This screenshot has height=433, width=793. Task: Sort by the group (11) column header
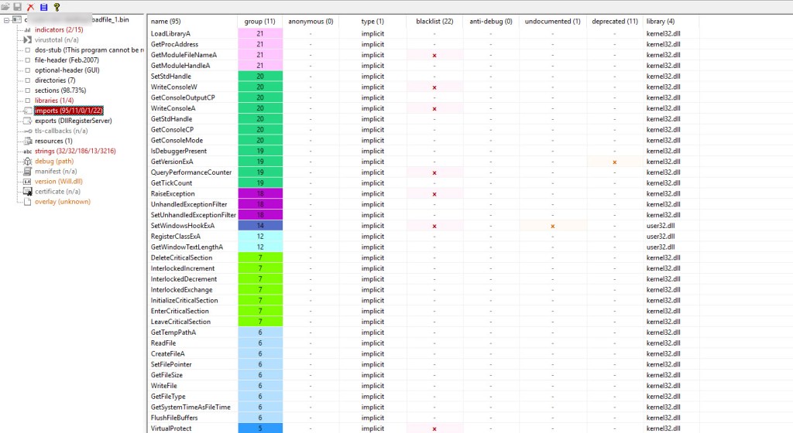tap(259, 21)
